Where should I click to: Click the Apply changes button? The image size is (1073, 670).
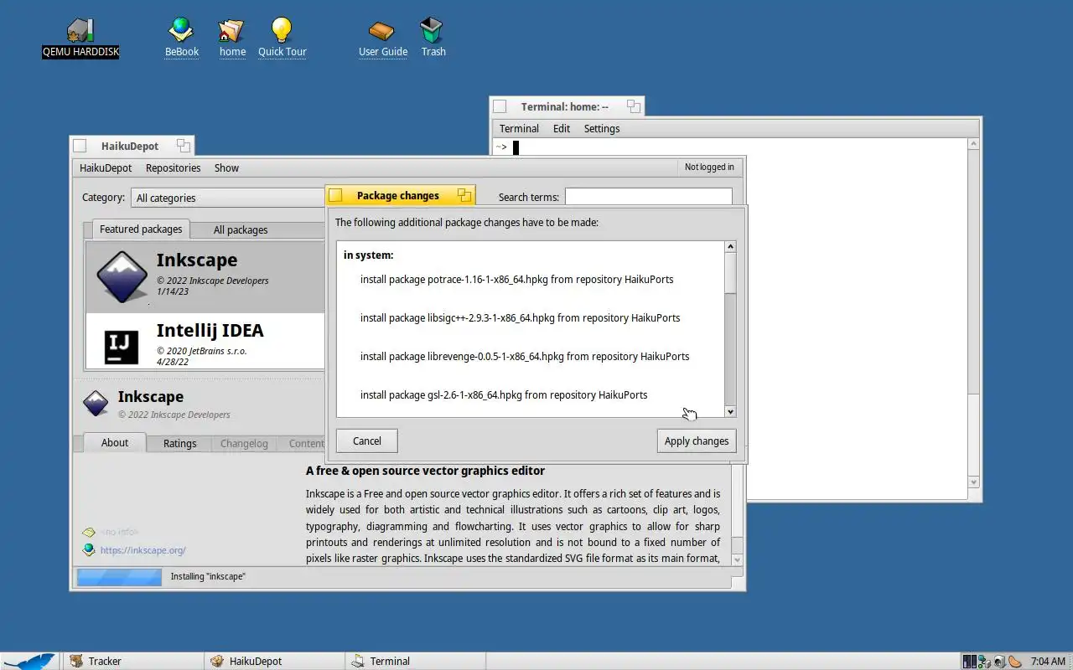[x=696, y=441]
